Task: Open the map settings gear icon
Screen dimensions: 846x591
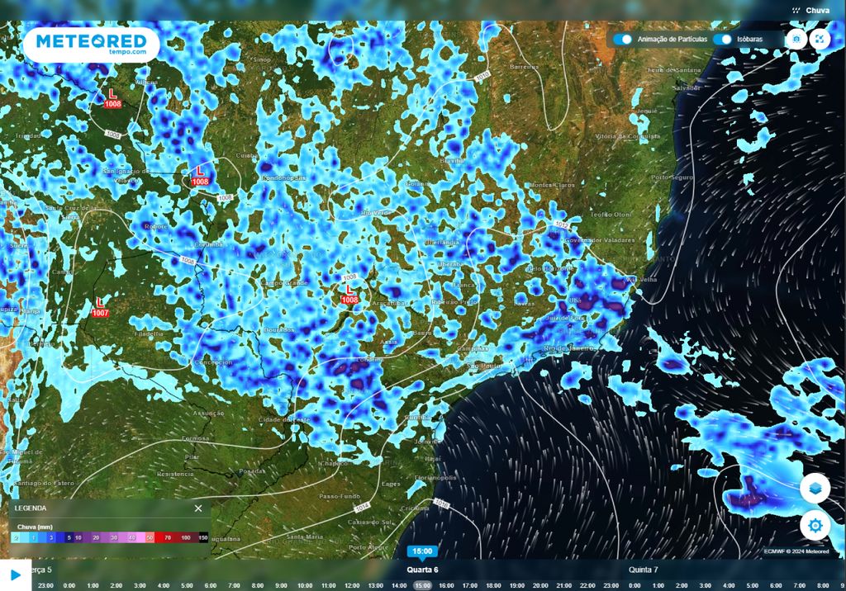Action: (x=814, y=524)
